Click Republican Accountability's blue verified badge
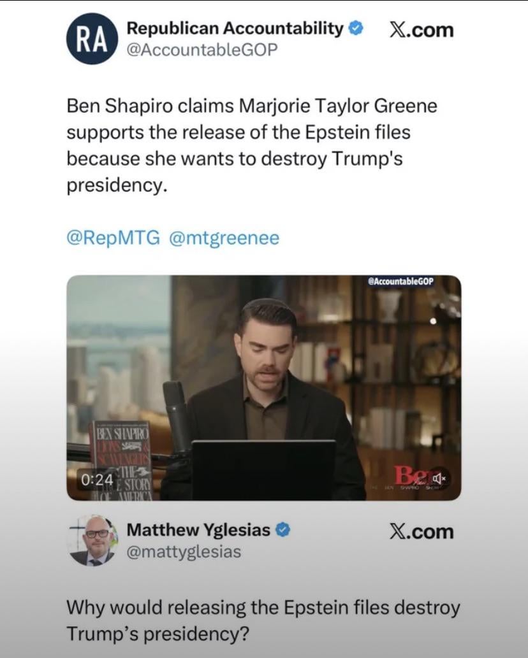This screenshot has height=658, width=528. click(x=356, y=29)
